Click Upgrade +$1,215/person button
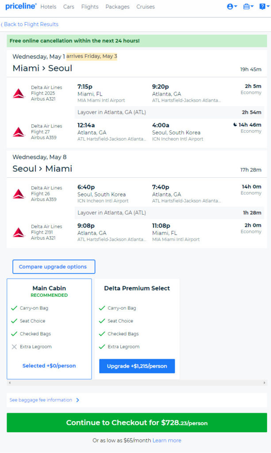This screenshot has height=453, width=271. tap(137, 366)
